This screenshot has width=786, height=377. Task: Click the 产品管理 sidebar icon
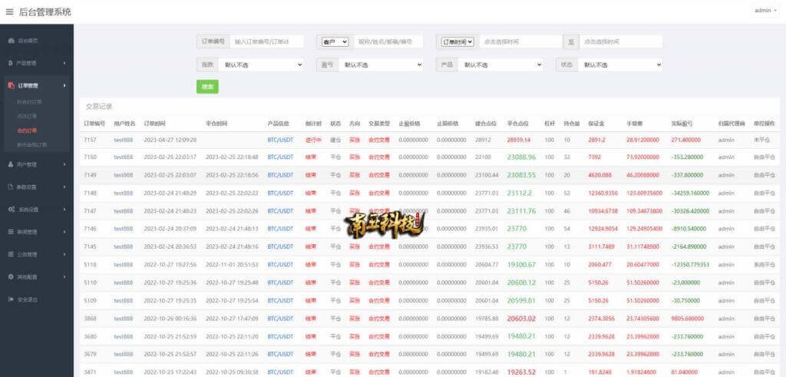[11, 63]
